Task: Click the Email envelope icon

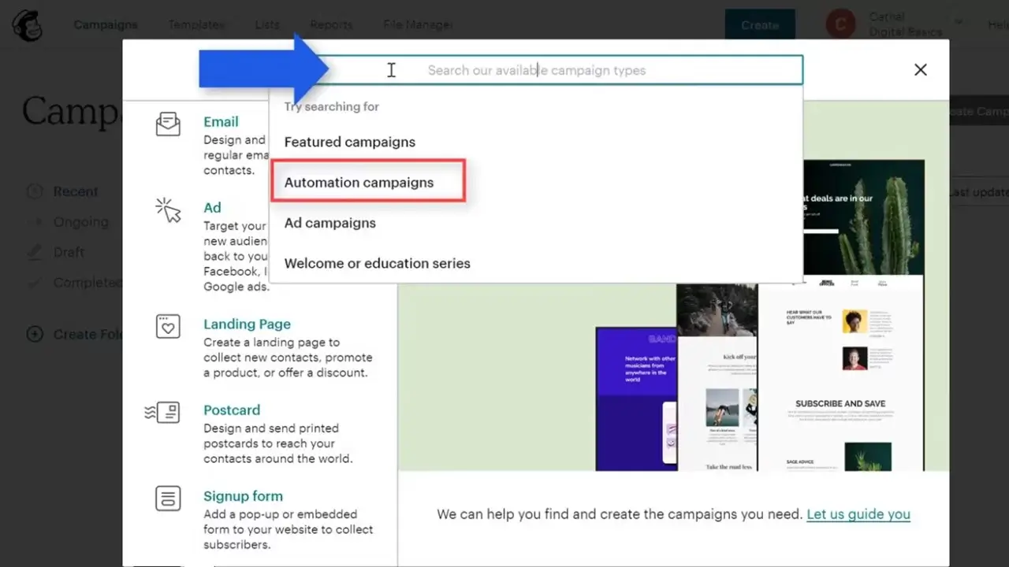Action: click(168, 124)
